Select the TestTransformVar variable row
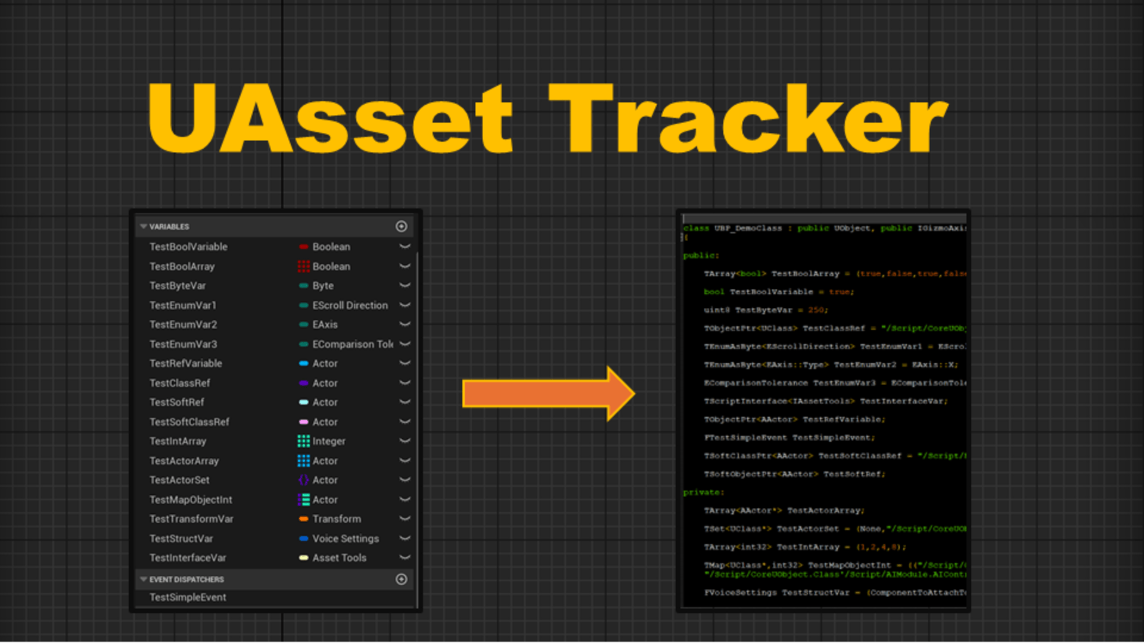 pyautogui.click(x=275, y=519)
